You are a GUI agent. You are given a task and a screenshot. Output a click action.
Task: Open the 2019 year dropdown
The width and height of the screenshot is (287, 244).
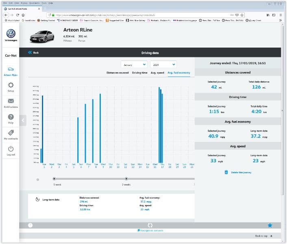click(163, 64)
